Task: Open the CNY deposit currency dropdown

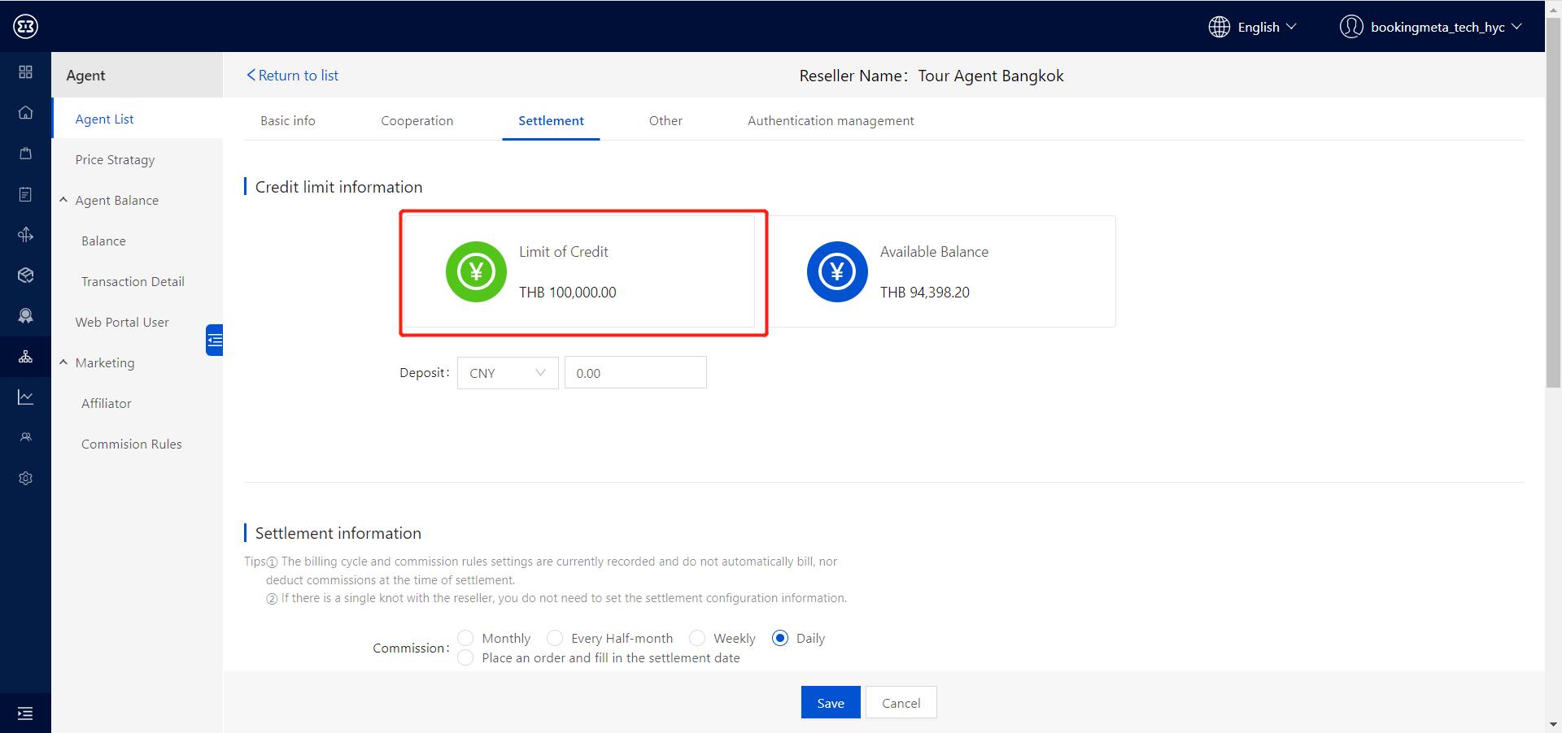Action: click(x=507, y=373)
